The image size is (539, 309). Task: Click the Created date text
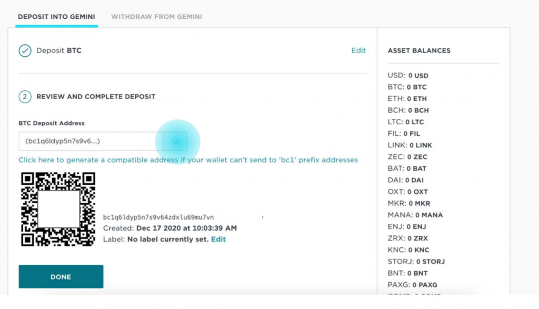coord(170,228)
